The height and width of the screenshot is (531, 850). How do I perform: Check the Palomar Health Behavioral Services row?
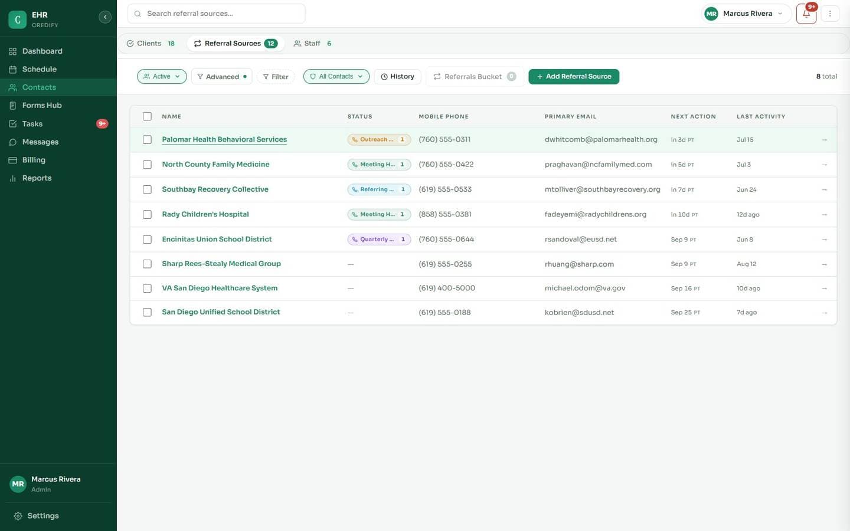pos(147,140)
